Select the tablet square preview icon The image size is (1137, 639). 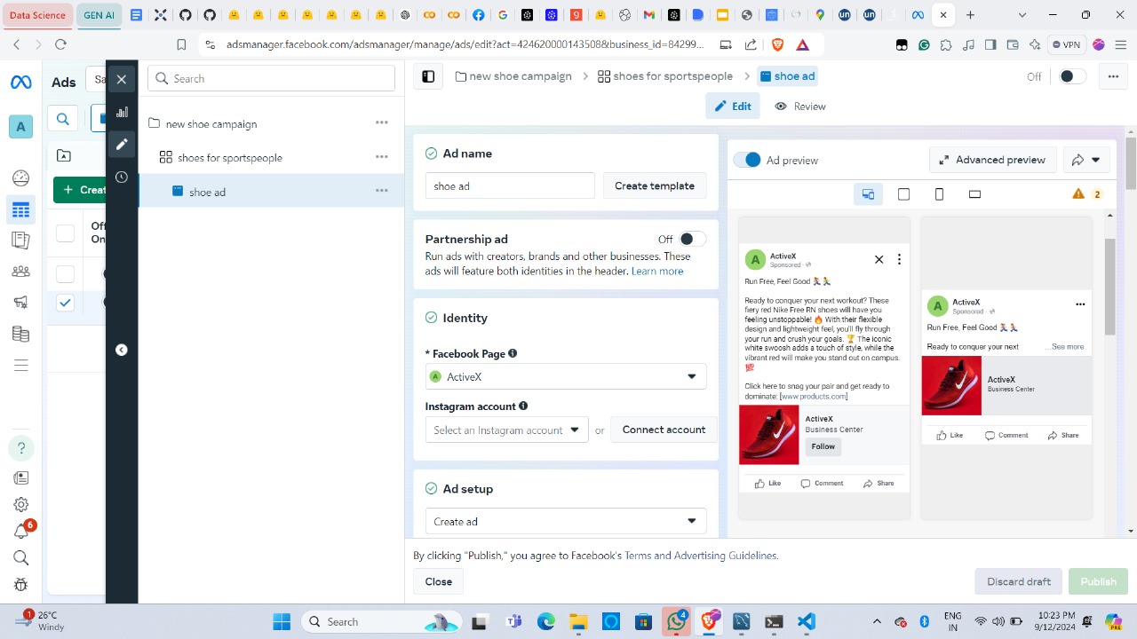(x=903, y=194)
